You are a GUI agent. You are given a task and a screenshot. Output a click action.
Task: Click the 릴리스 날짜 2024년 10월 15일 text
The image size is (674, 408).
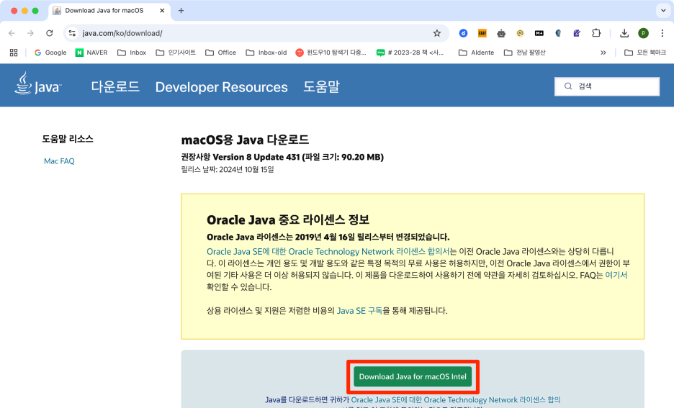click(x=228, y=169)
